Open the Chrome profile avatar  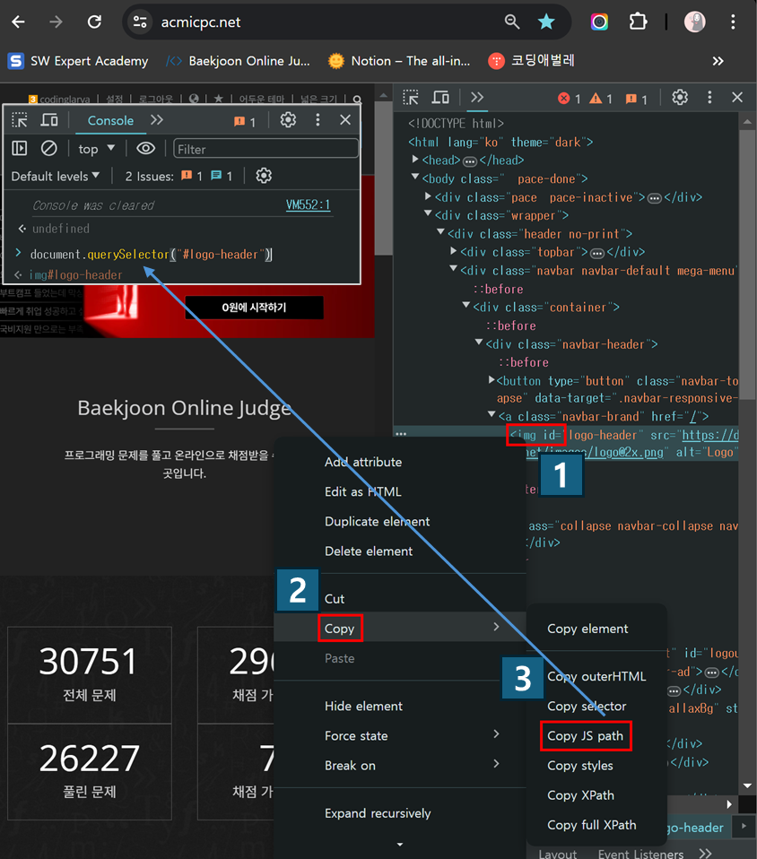coord(694,22)
